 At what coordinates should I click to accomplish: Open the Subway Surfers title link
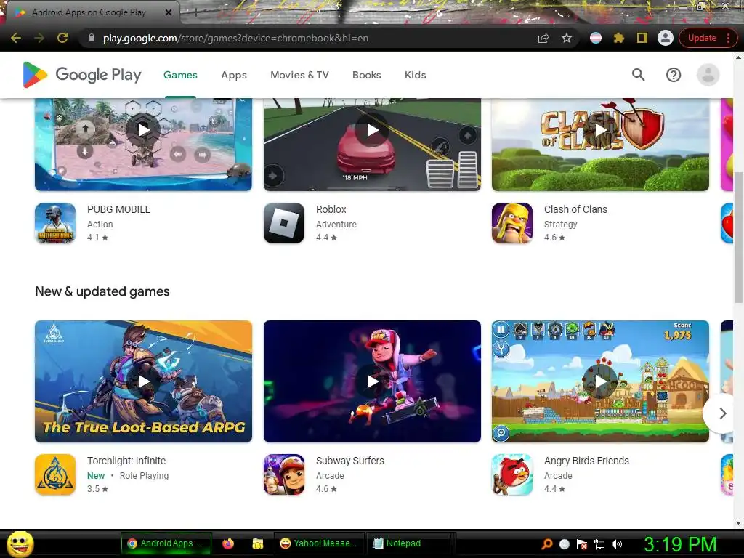[350, 461]
